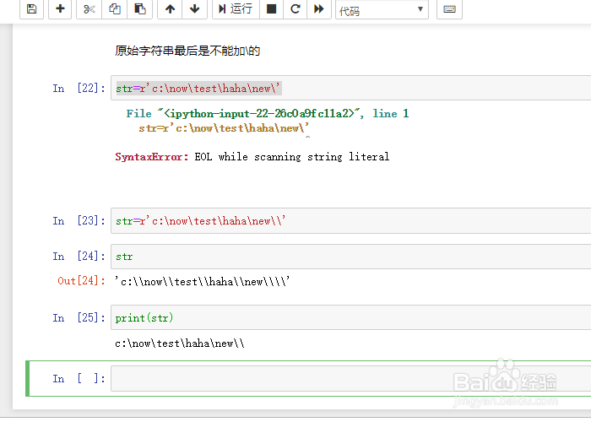
Task: Click the SyntaxError message text
Action: point(252,157)
